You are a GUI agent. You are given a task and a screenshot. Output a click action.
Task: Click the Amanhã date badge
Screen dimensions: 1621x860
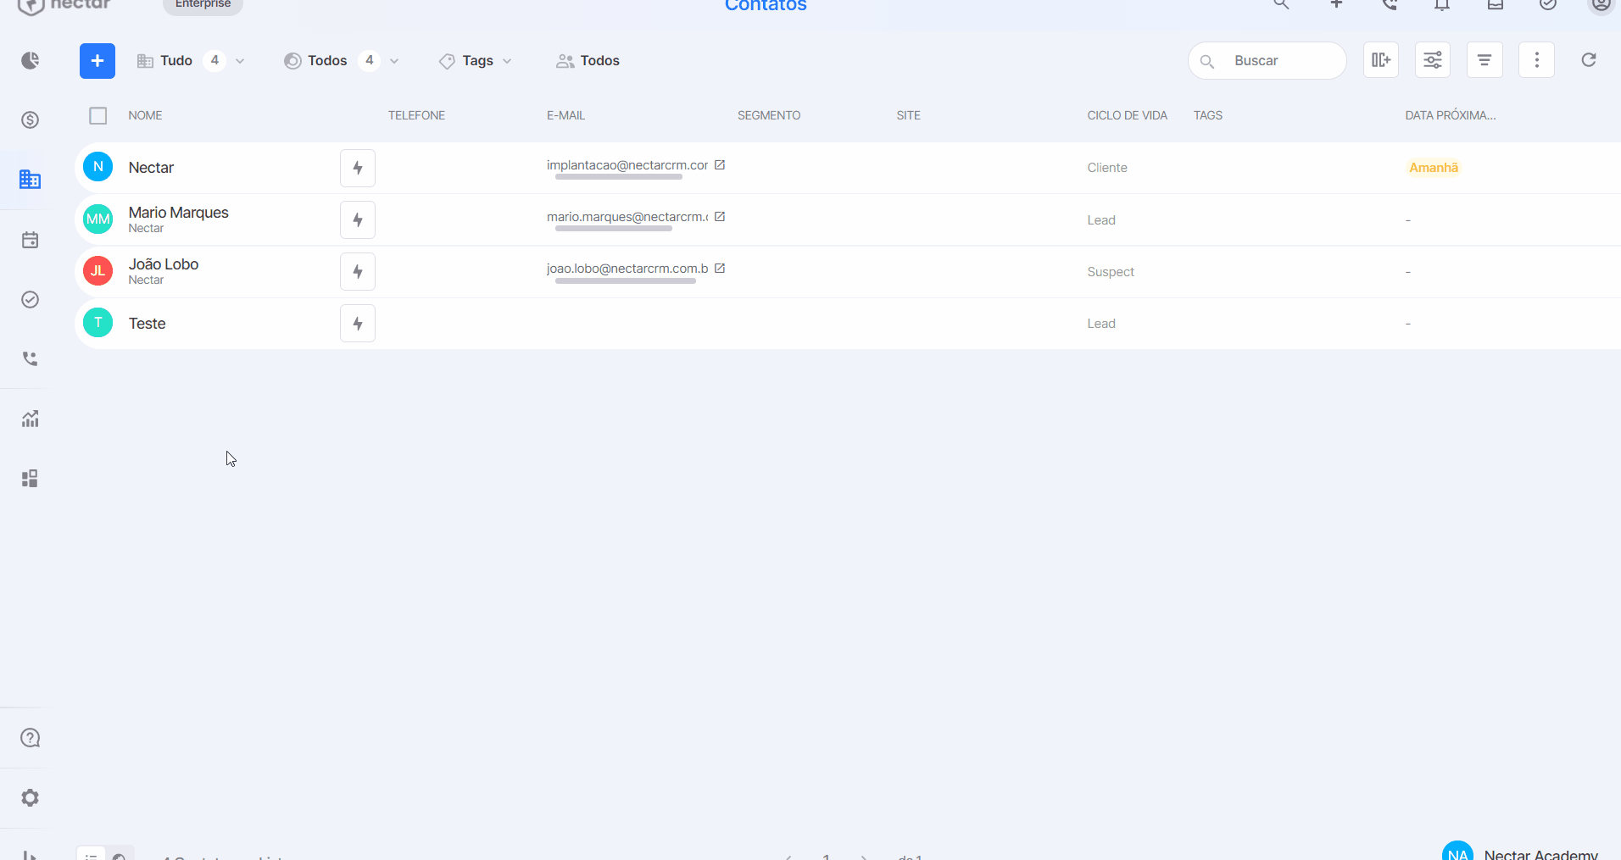1434,168
